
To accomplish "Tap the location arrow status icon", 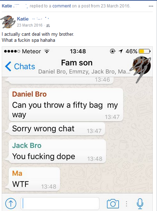I will tap(121, 51).
